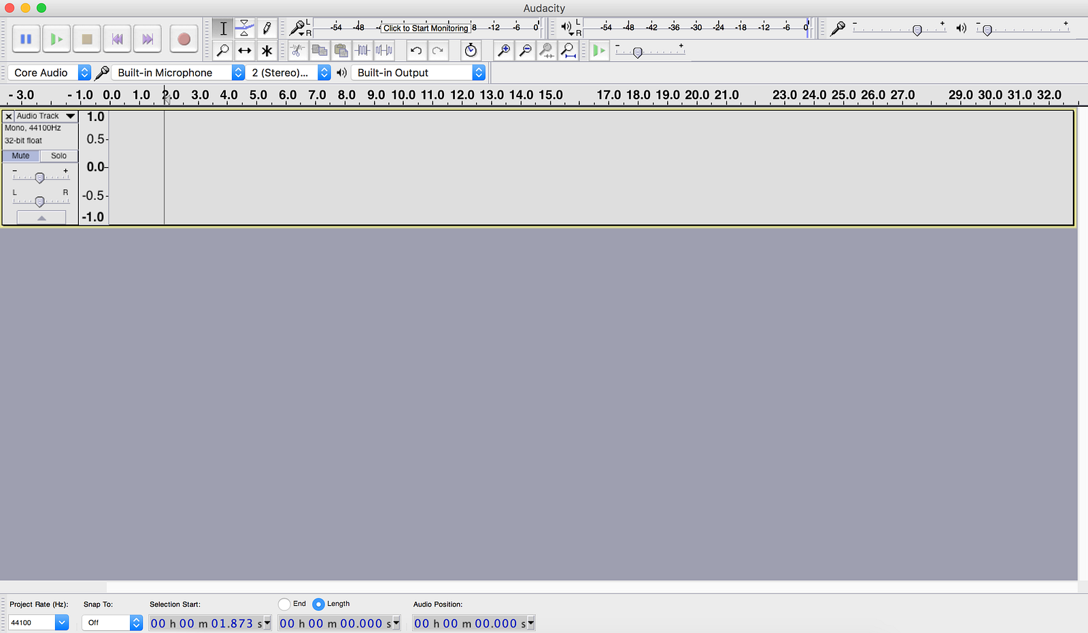The width and height of the screenshot is (1088, 633).
Task: Minimize the Audacity window with yellow button
Action: [x=25, y=7]
